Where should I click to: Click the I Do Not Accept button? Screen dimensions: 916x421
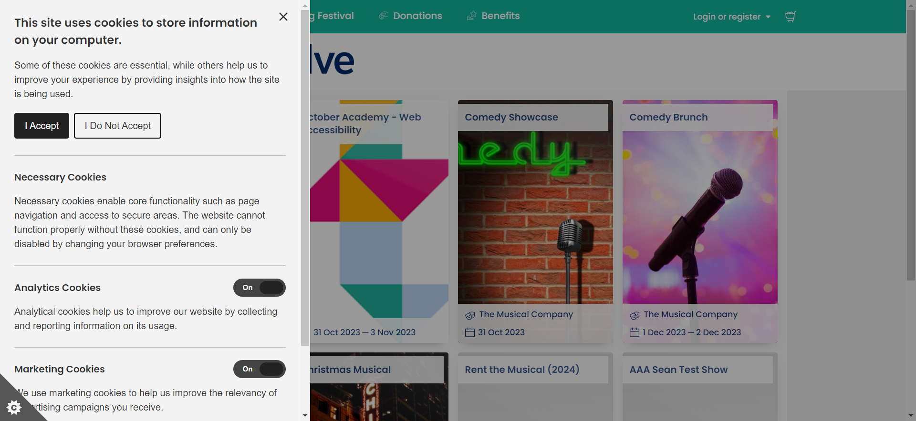click(117, 126)
